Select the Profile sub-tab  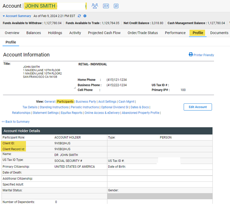coord(11,42)
